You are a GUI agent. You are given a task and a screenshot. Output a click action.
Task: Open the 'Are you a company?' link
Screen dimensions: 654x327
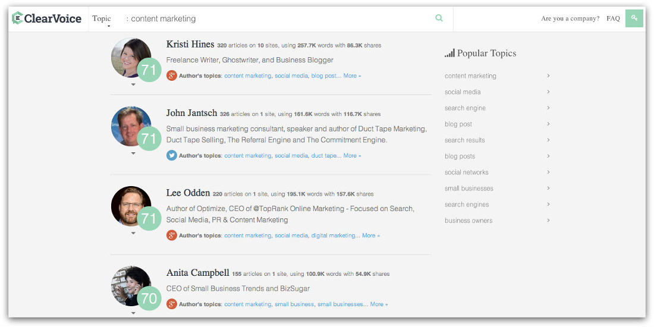click(570, 18)
